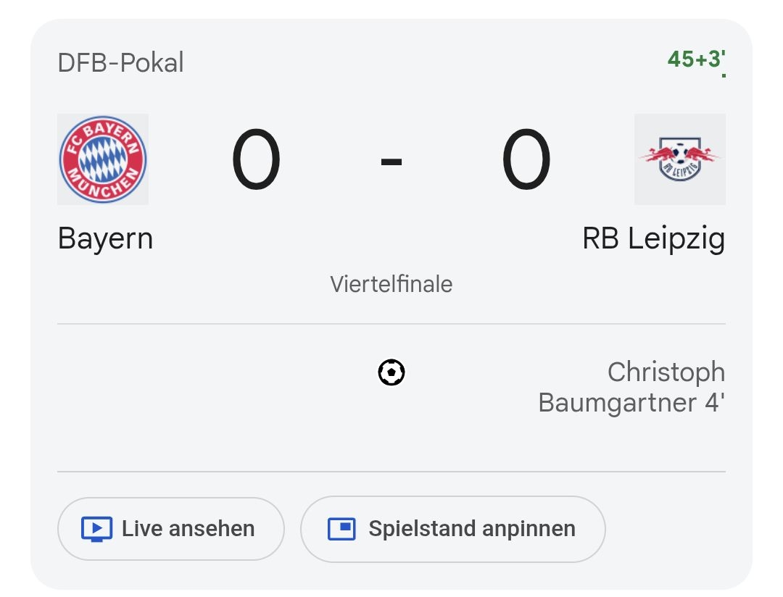Click the empty header area after DFB-Pokal

pos(420,63)
